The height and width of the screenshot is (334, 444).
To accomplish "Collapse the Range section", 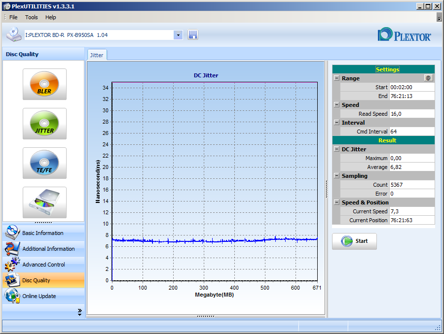I will (x=336, y=78).
